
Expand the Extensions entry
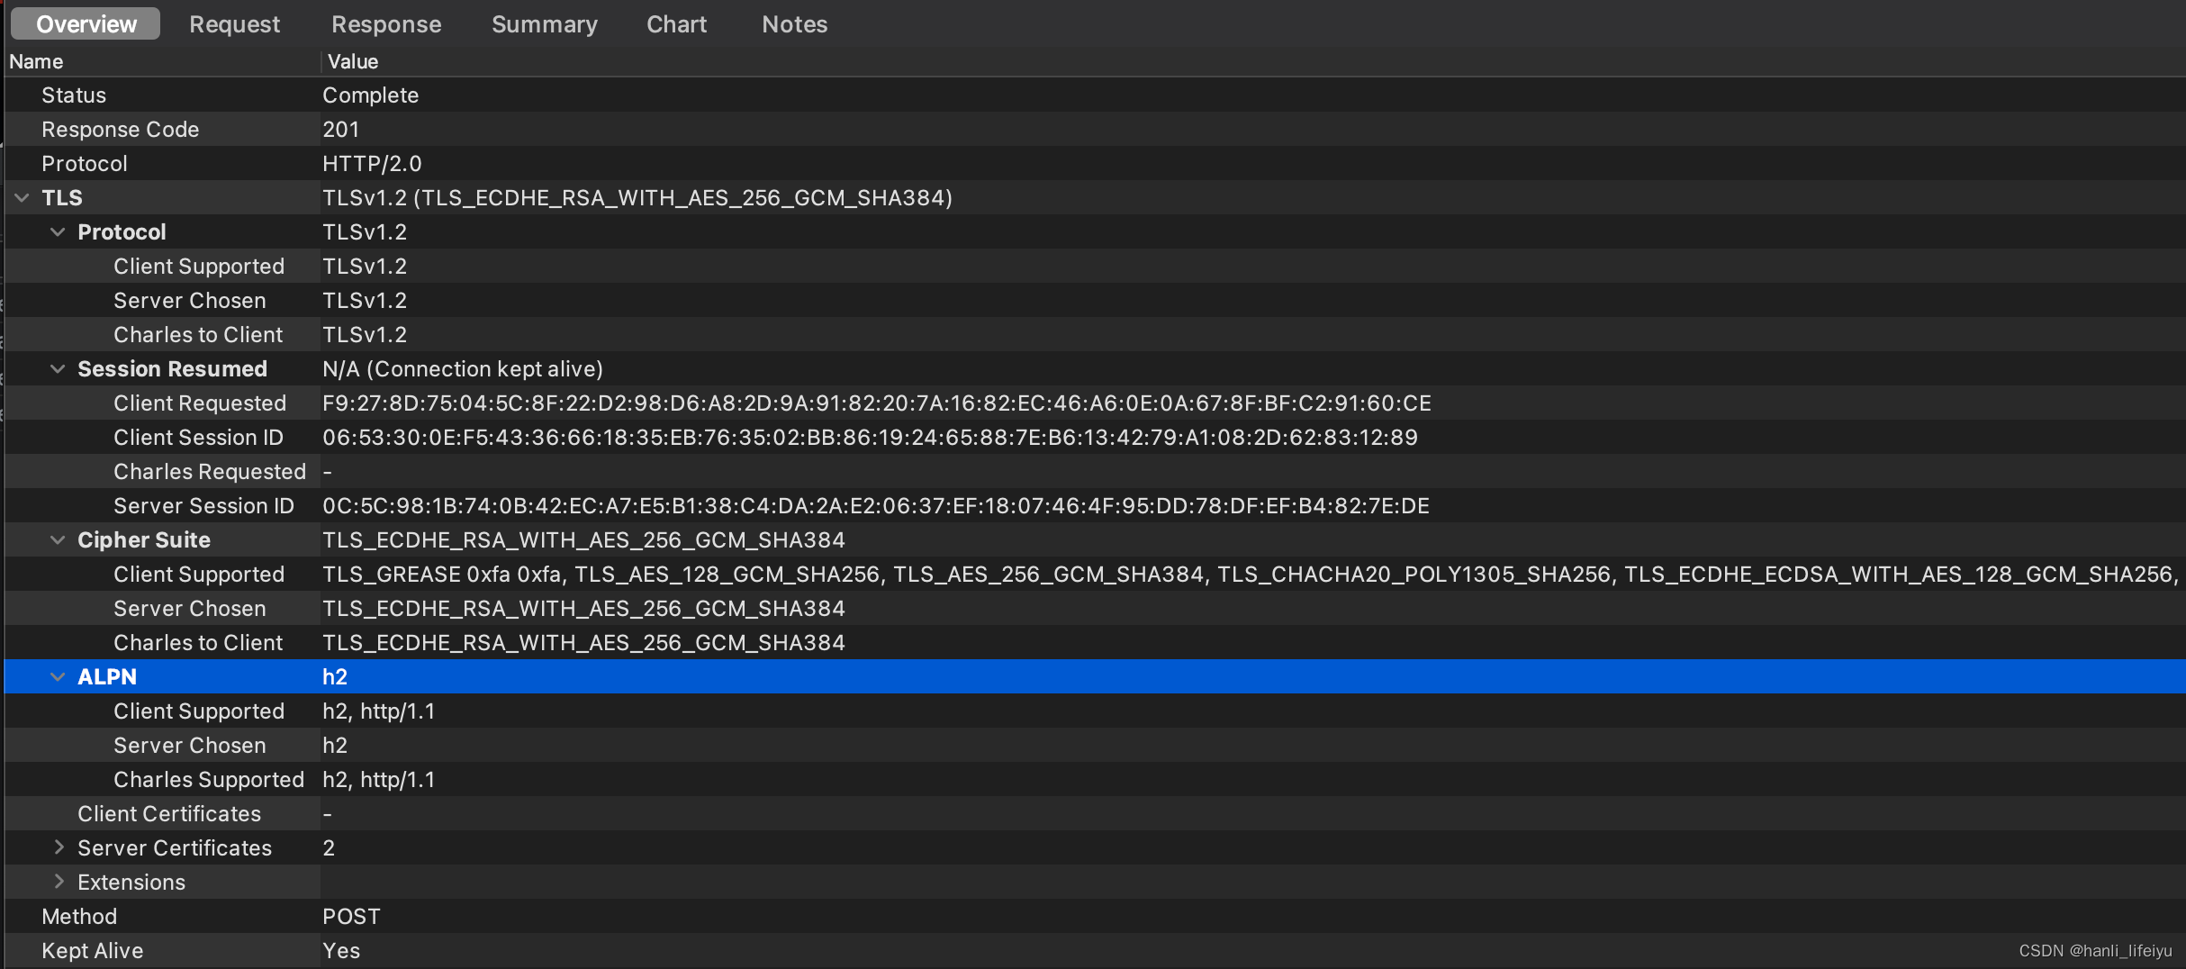click(59, 882)
